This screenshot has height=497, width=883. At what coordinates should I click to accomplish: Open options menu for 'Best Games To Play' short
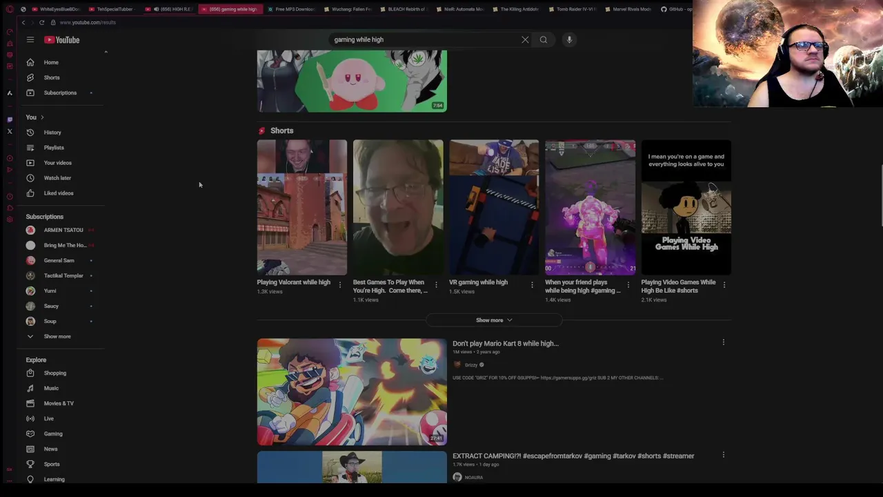point(436,284)
